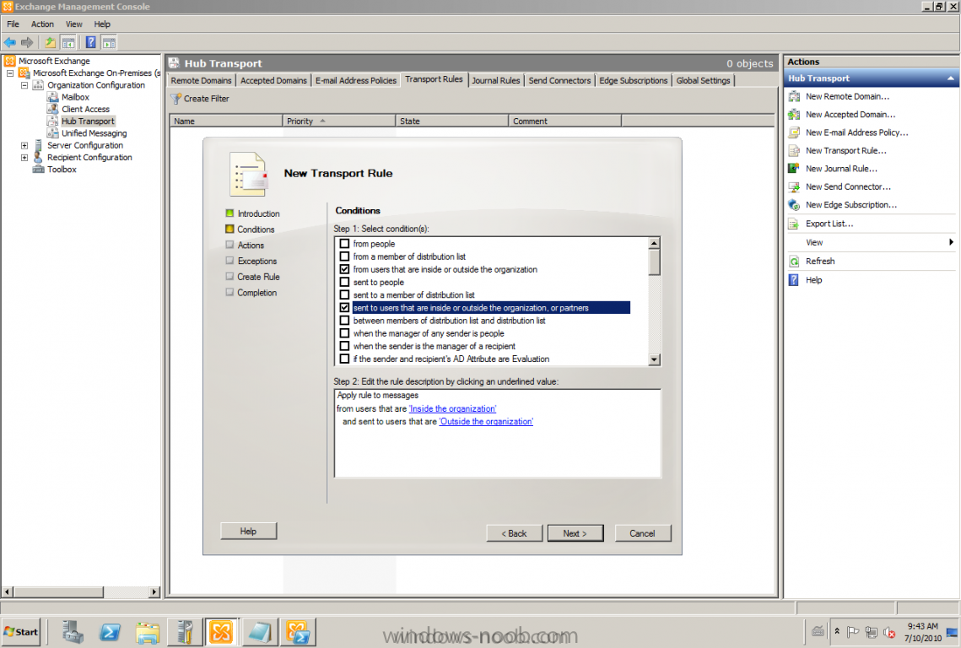Click the conditions list scroll down arrow
This screenshot has height=648, width=961.
654,360
